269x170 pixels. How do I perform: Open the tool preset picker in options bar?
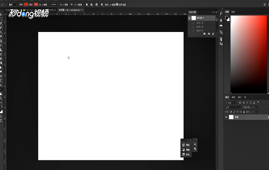click(3, 5)
